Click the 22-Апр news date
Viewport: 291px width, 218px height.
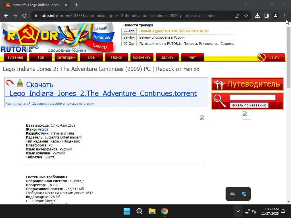click(129, 31)
